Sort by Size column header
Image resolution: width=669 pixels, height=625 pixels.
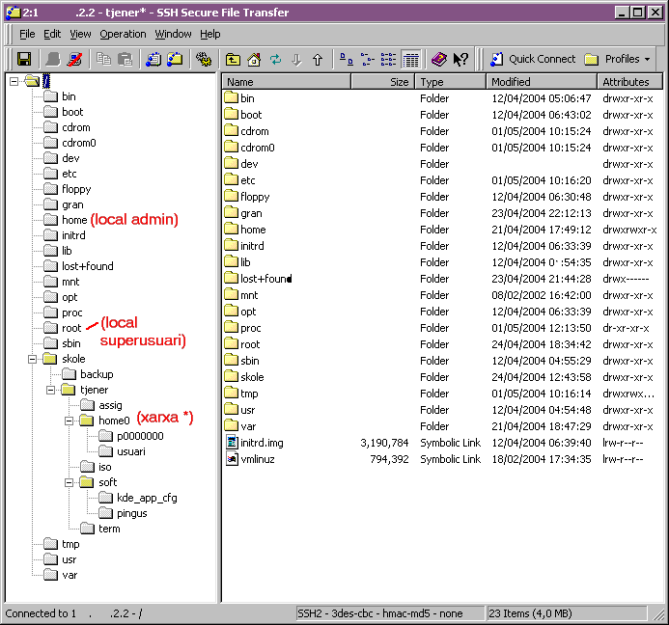(382, 82)
